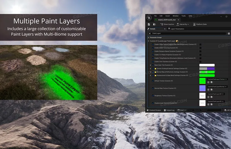The width and height of the screenshot is (231, 149).
Task: Use selected asset icon for Normal Map Texture
Action: point(208,90)
